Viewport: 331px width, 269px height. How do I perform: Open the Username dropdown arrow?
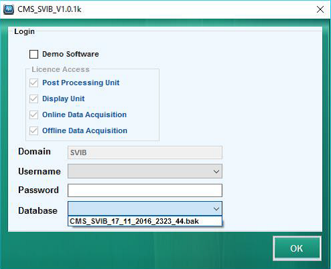216,171
